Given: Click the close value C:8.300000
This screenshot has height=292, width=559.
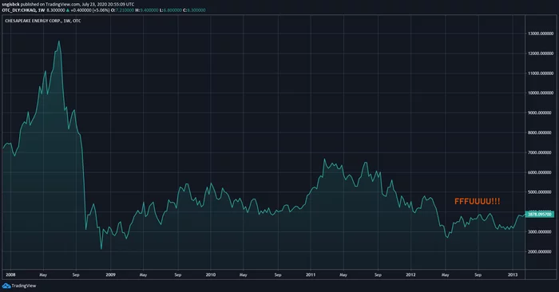Looking at the screenshot, I should [194, 10].
